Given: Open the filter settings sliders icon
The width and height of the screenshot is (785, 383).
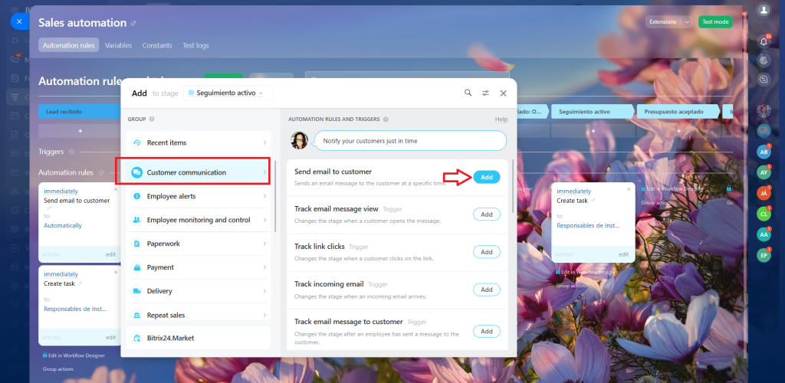Looking at the screenshot, I should pos(485,93).
